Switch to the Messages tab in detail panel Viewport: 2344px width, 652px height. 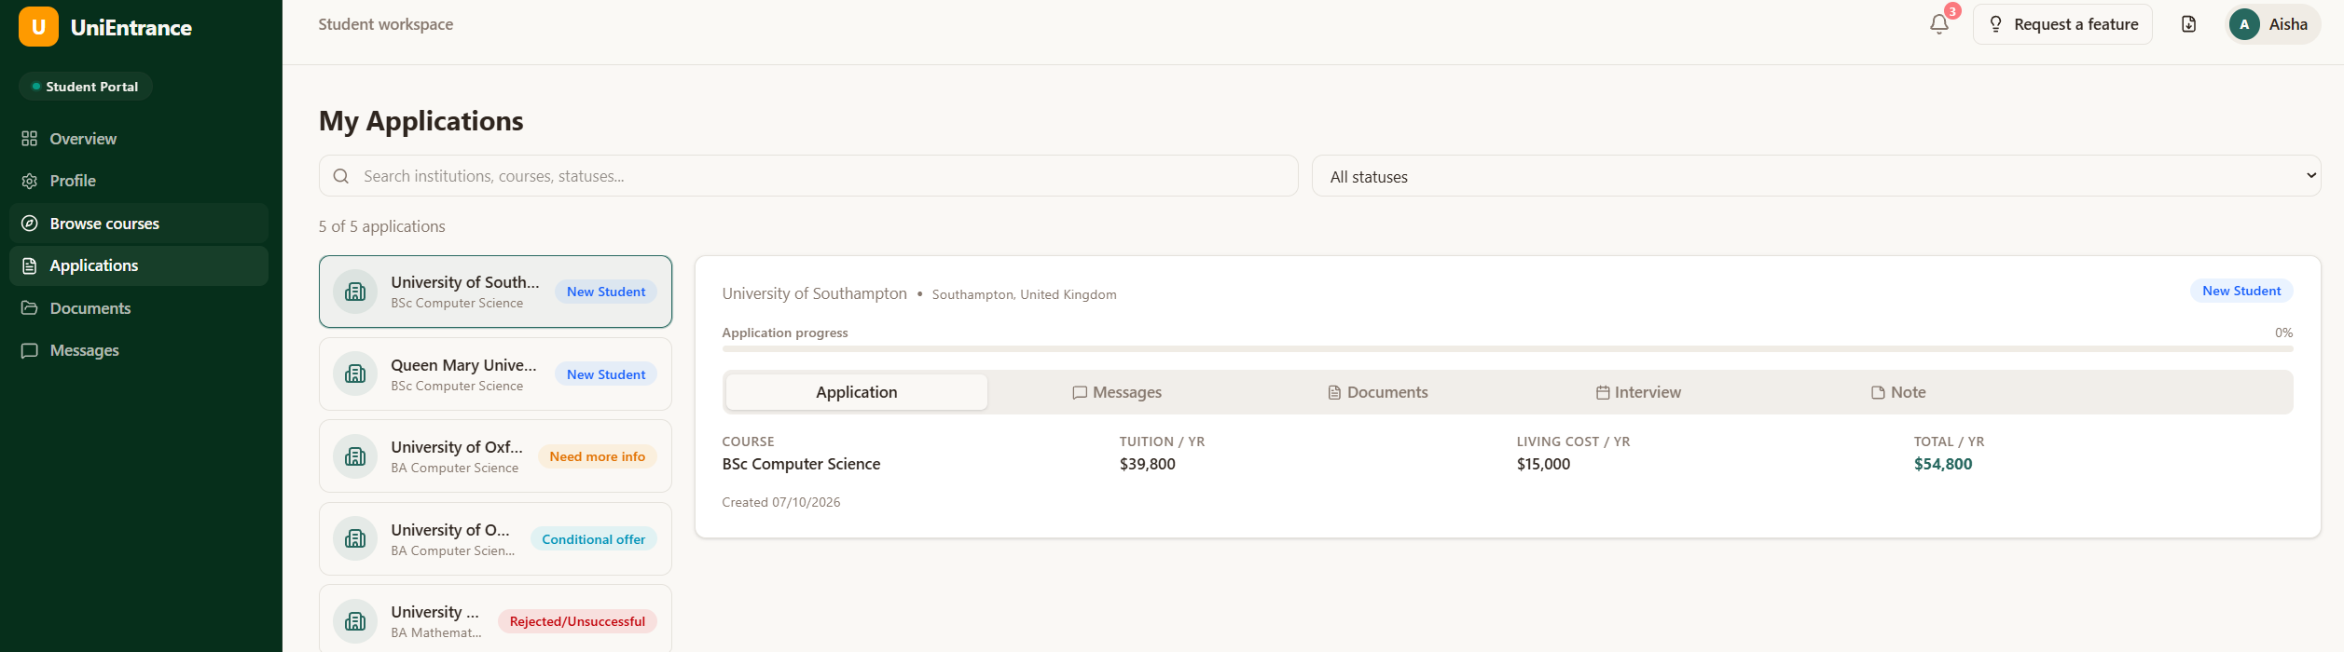click(x=1117, y=392)
